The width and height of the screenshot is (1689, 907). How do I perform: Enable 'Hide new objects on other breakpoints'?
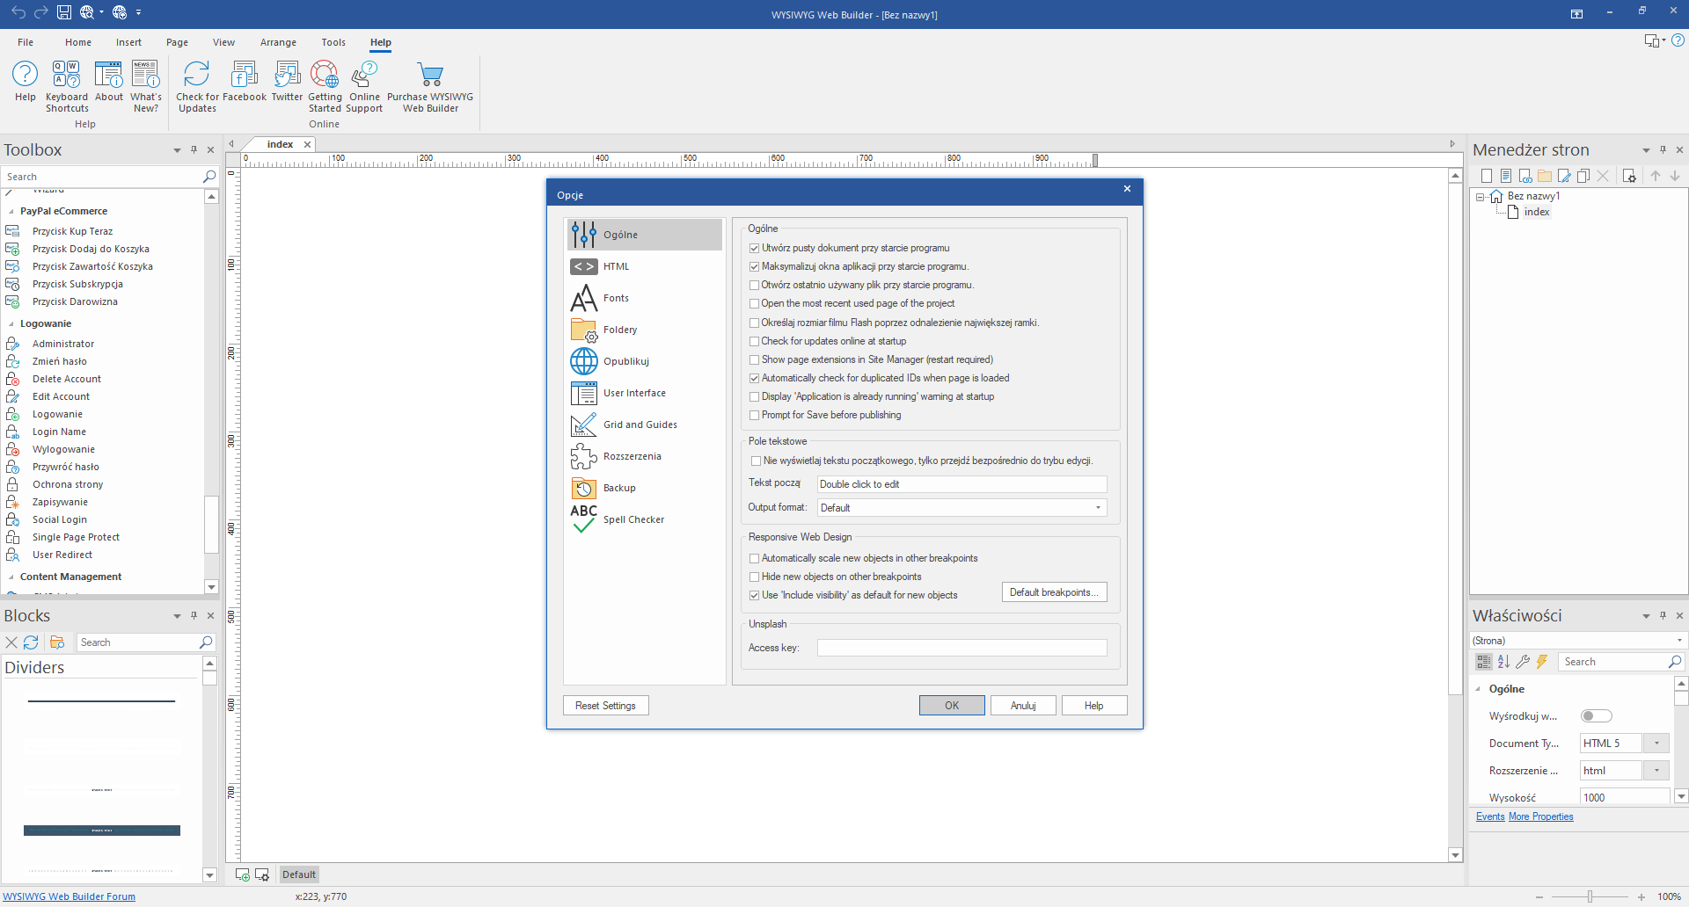754,577
